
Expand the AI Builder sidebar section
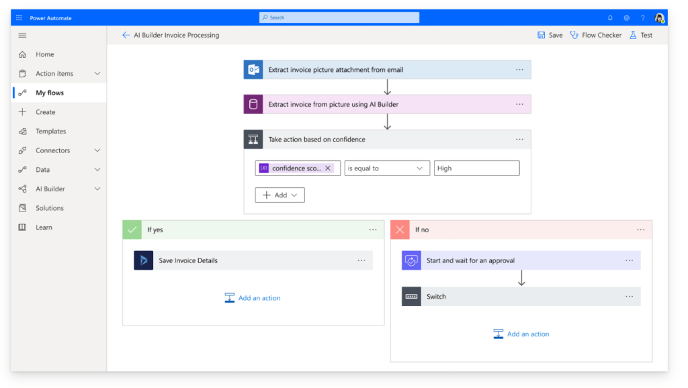click(x=97, y=189)
